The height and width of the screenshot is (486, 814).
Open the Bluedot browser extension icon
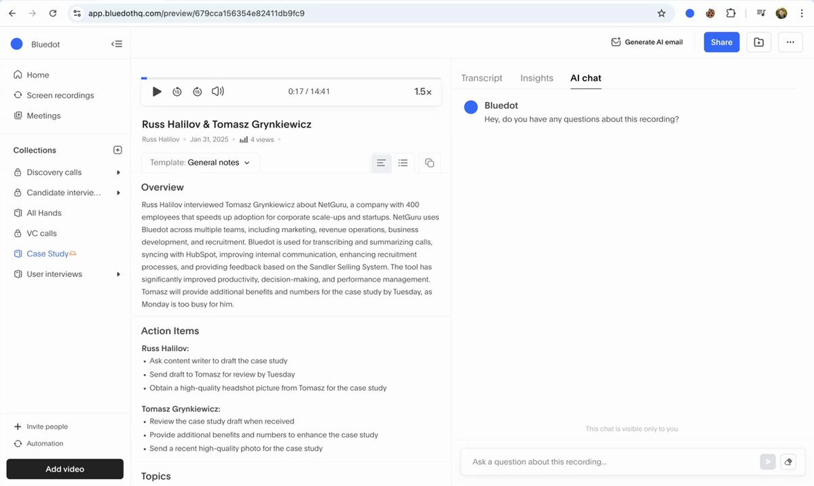point(689,14)
